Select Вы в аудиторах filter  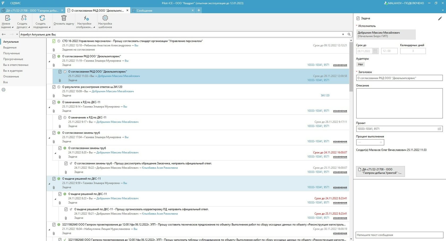coord(13,71)
